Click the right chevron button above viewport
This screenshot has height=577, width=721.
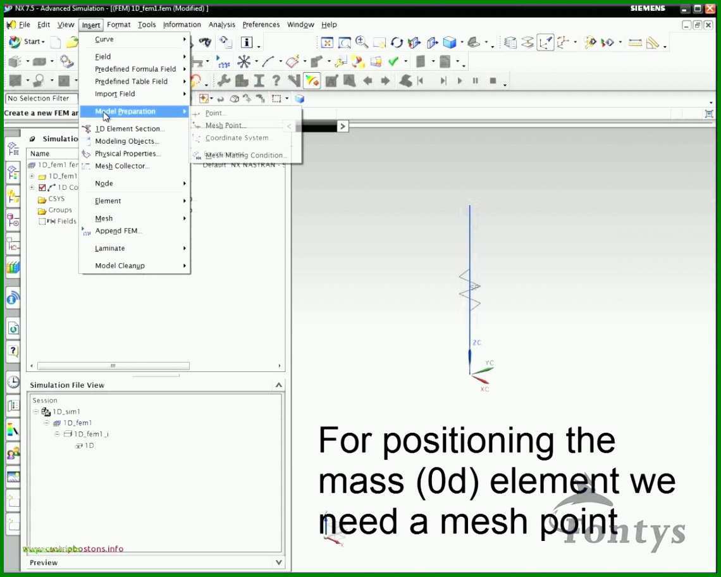click(343, 126)
